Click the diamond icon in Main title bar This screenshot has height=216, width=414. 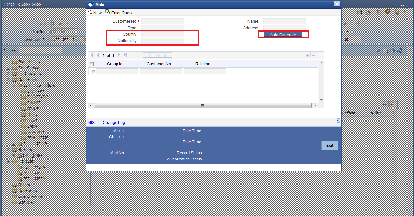(90, 4)
